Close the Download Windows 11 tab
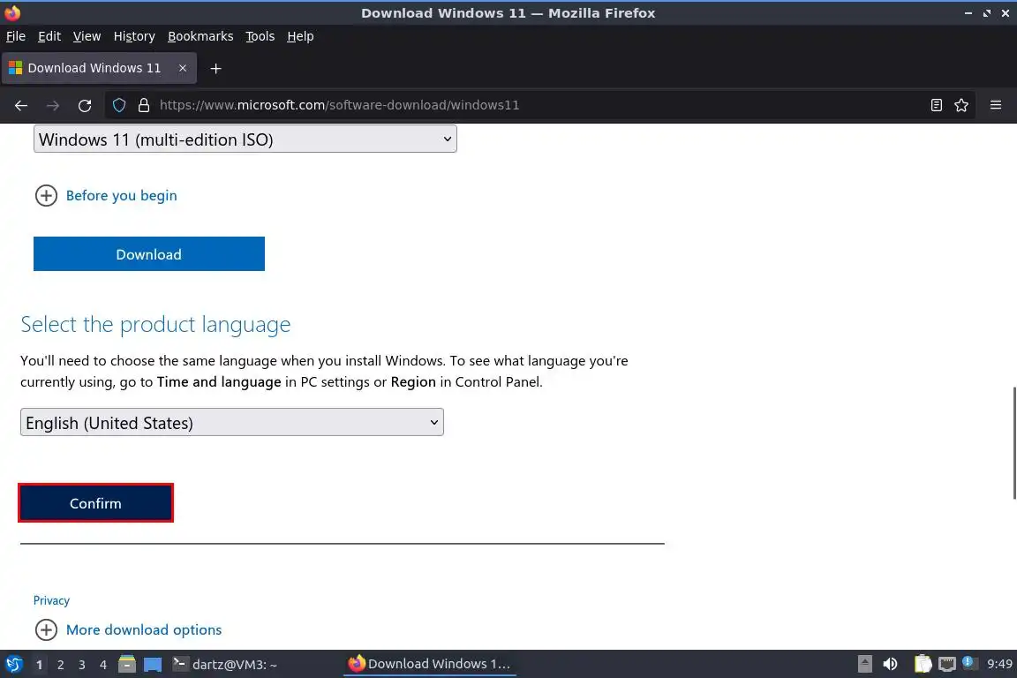This screenshot has width=1017, height=678. click(x=183, y=68)
